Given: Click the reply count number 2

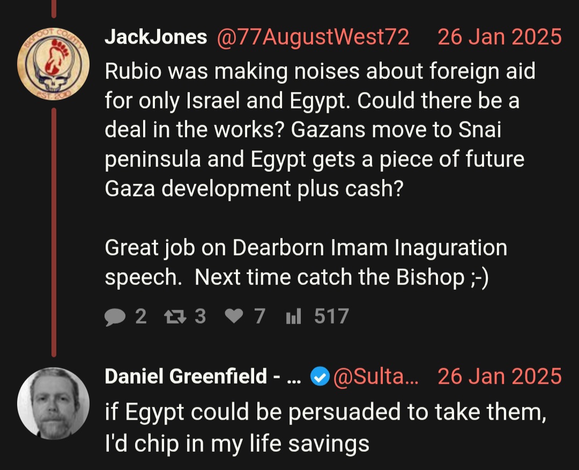Looking at the screenshot, I should tap(140, 317).
